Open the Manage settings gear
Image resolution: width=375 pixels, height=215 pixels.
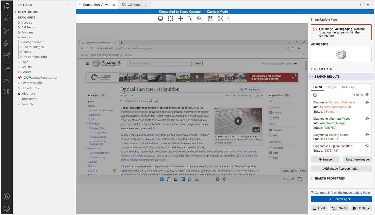click(7, 209)
